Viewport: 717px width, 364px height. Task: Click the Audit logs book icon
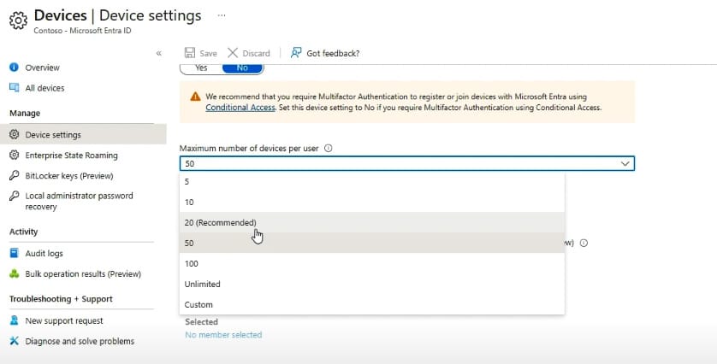[15, 253]
